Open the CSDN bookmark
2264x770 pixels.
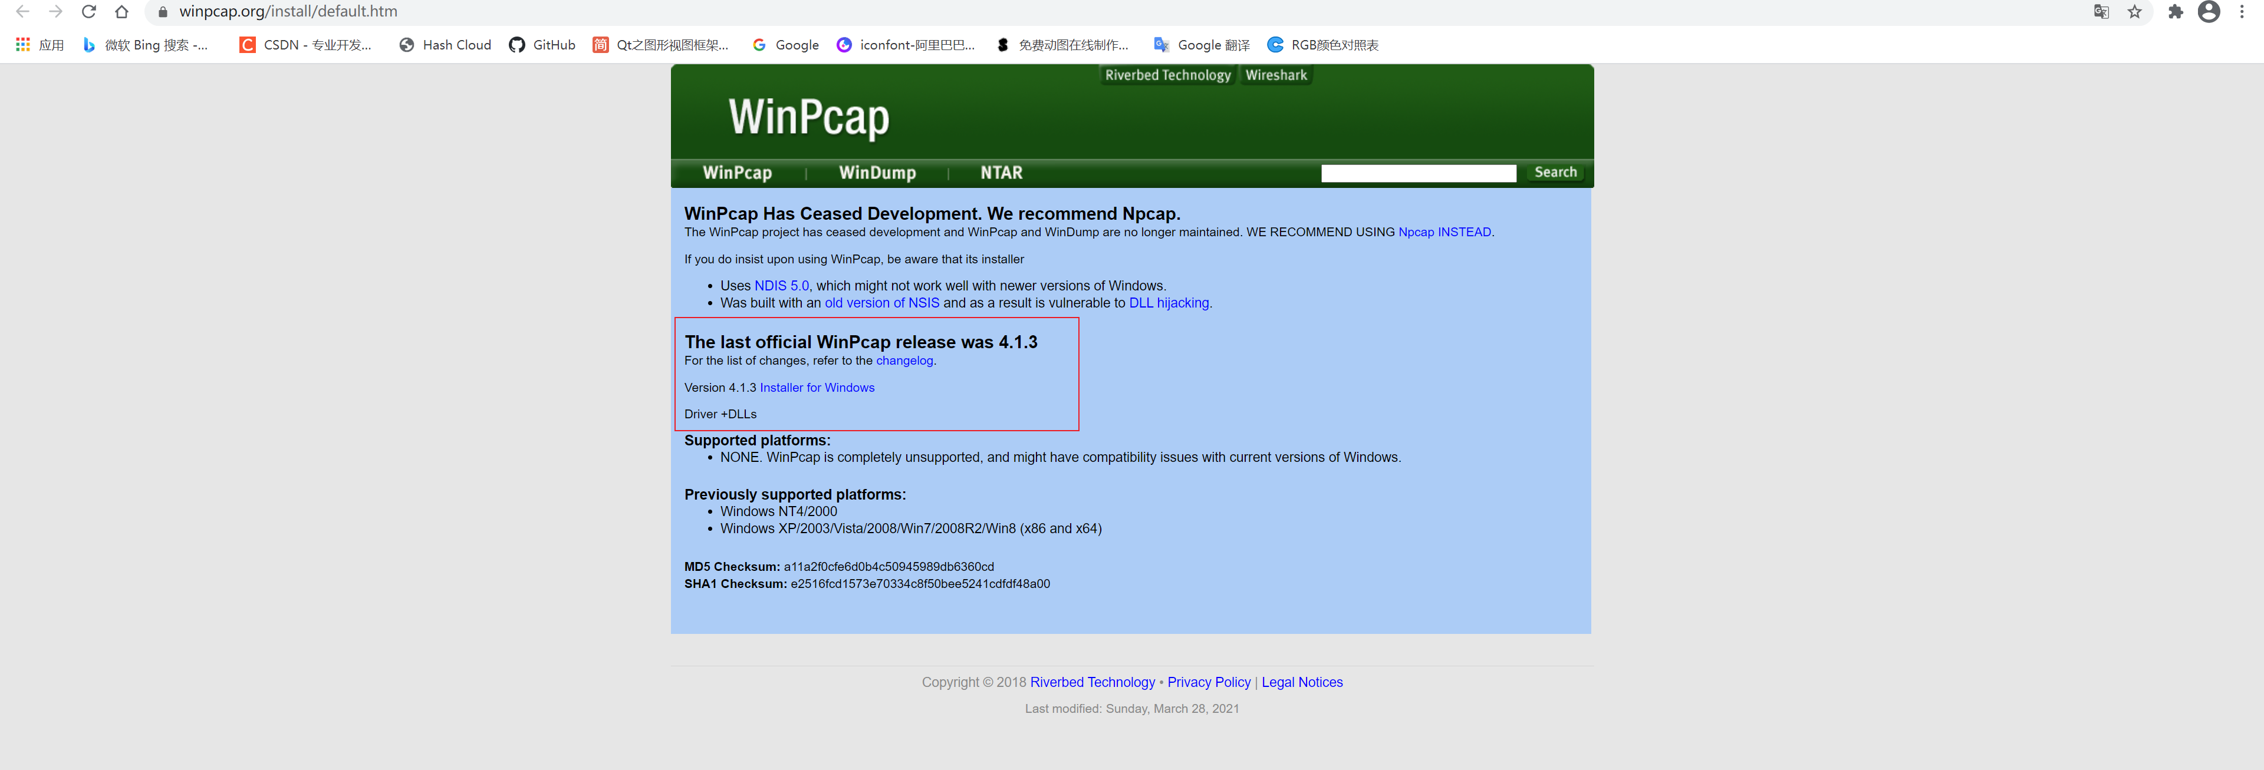pos(306,45)
